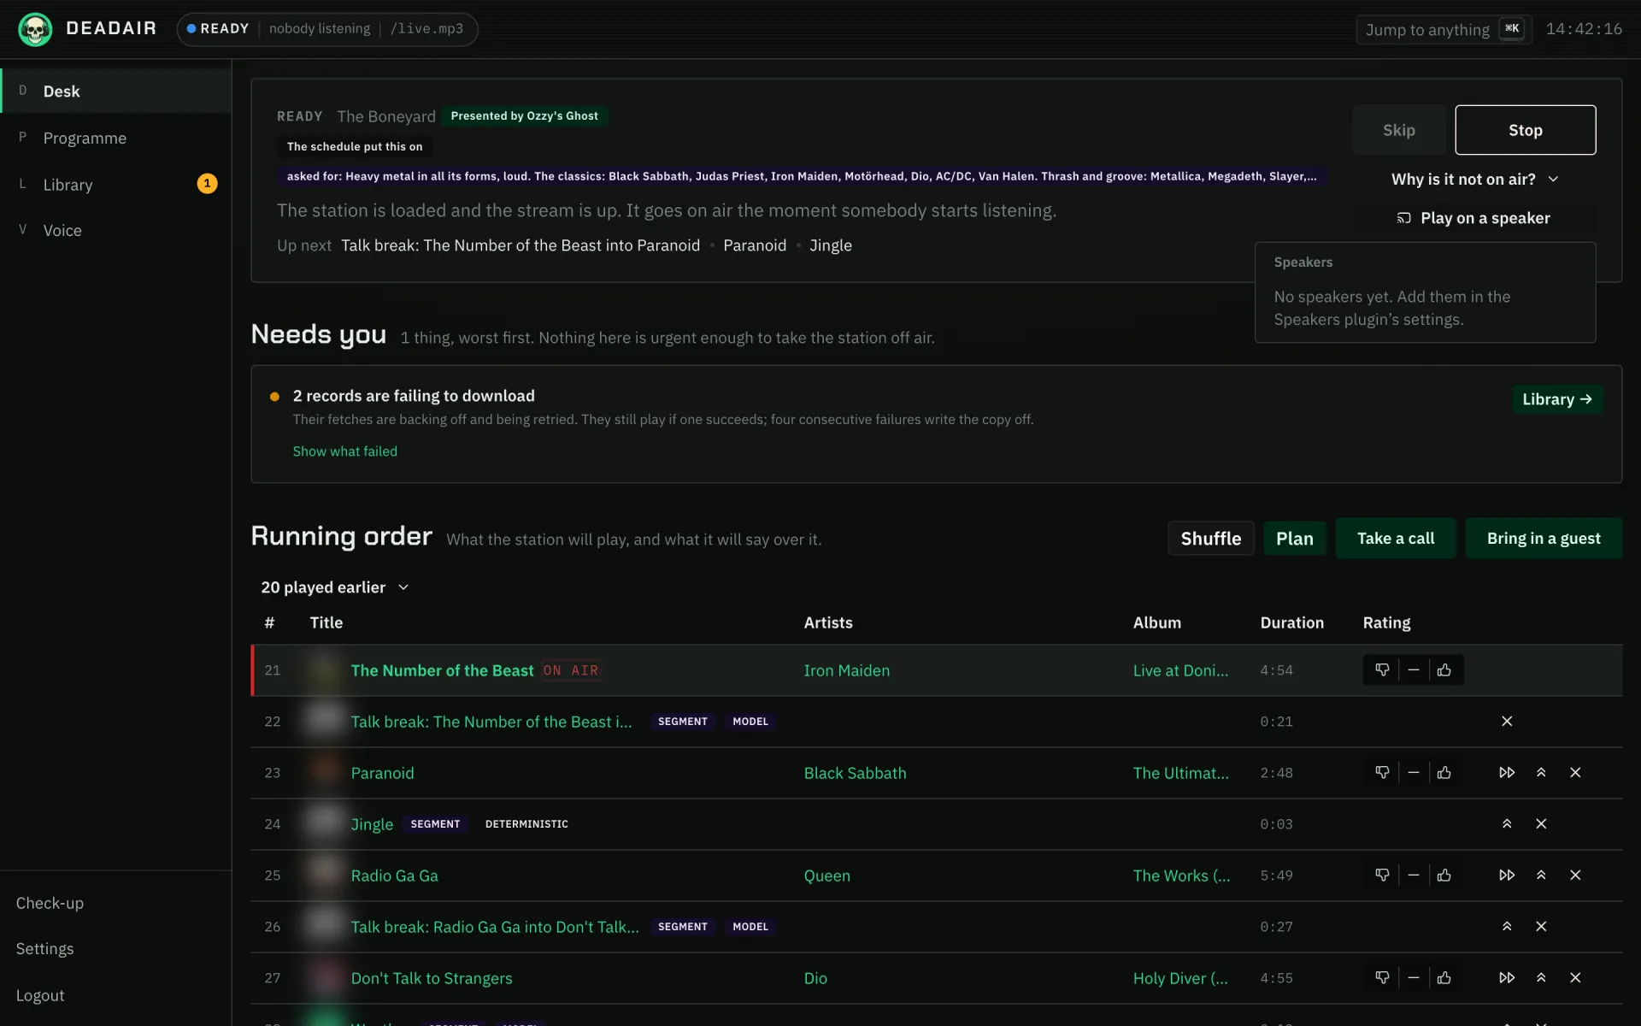The width and height of the screenshot is (1641, 1026).
Task: Open Play on a speaker menu
Action: click(x=1473, y=218)
